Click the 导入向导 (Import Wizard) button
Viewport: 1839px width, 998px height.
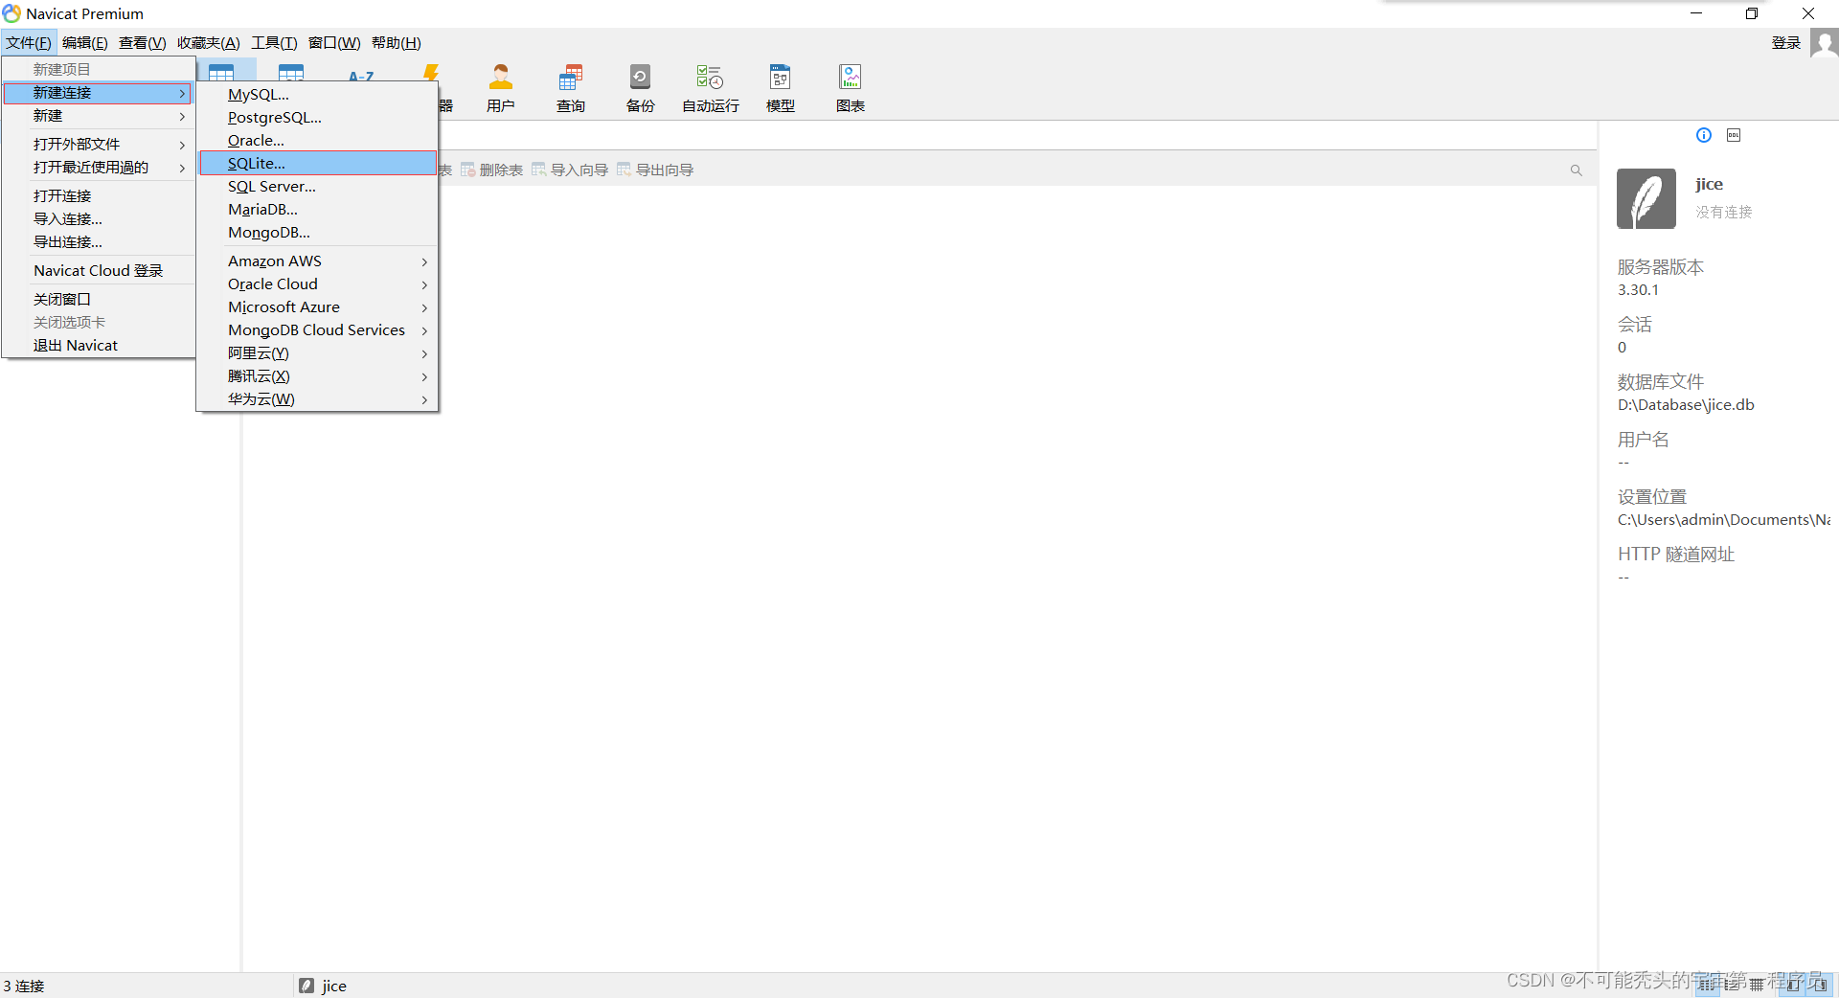click(x=570, y=170)
